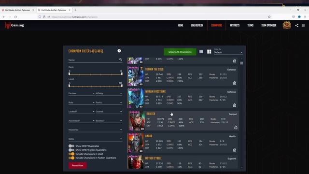Open the Geared dropdown

point(109,112)
